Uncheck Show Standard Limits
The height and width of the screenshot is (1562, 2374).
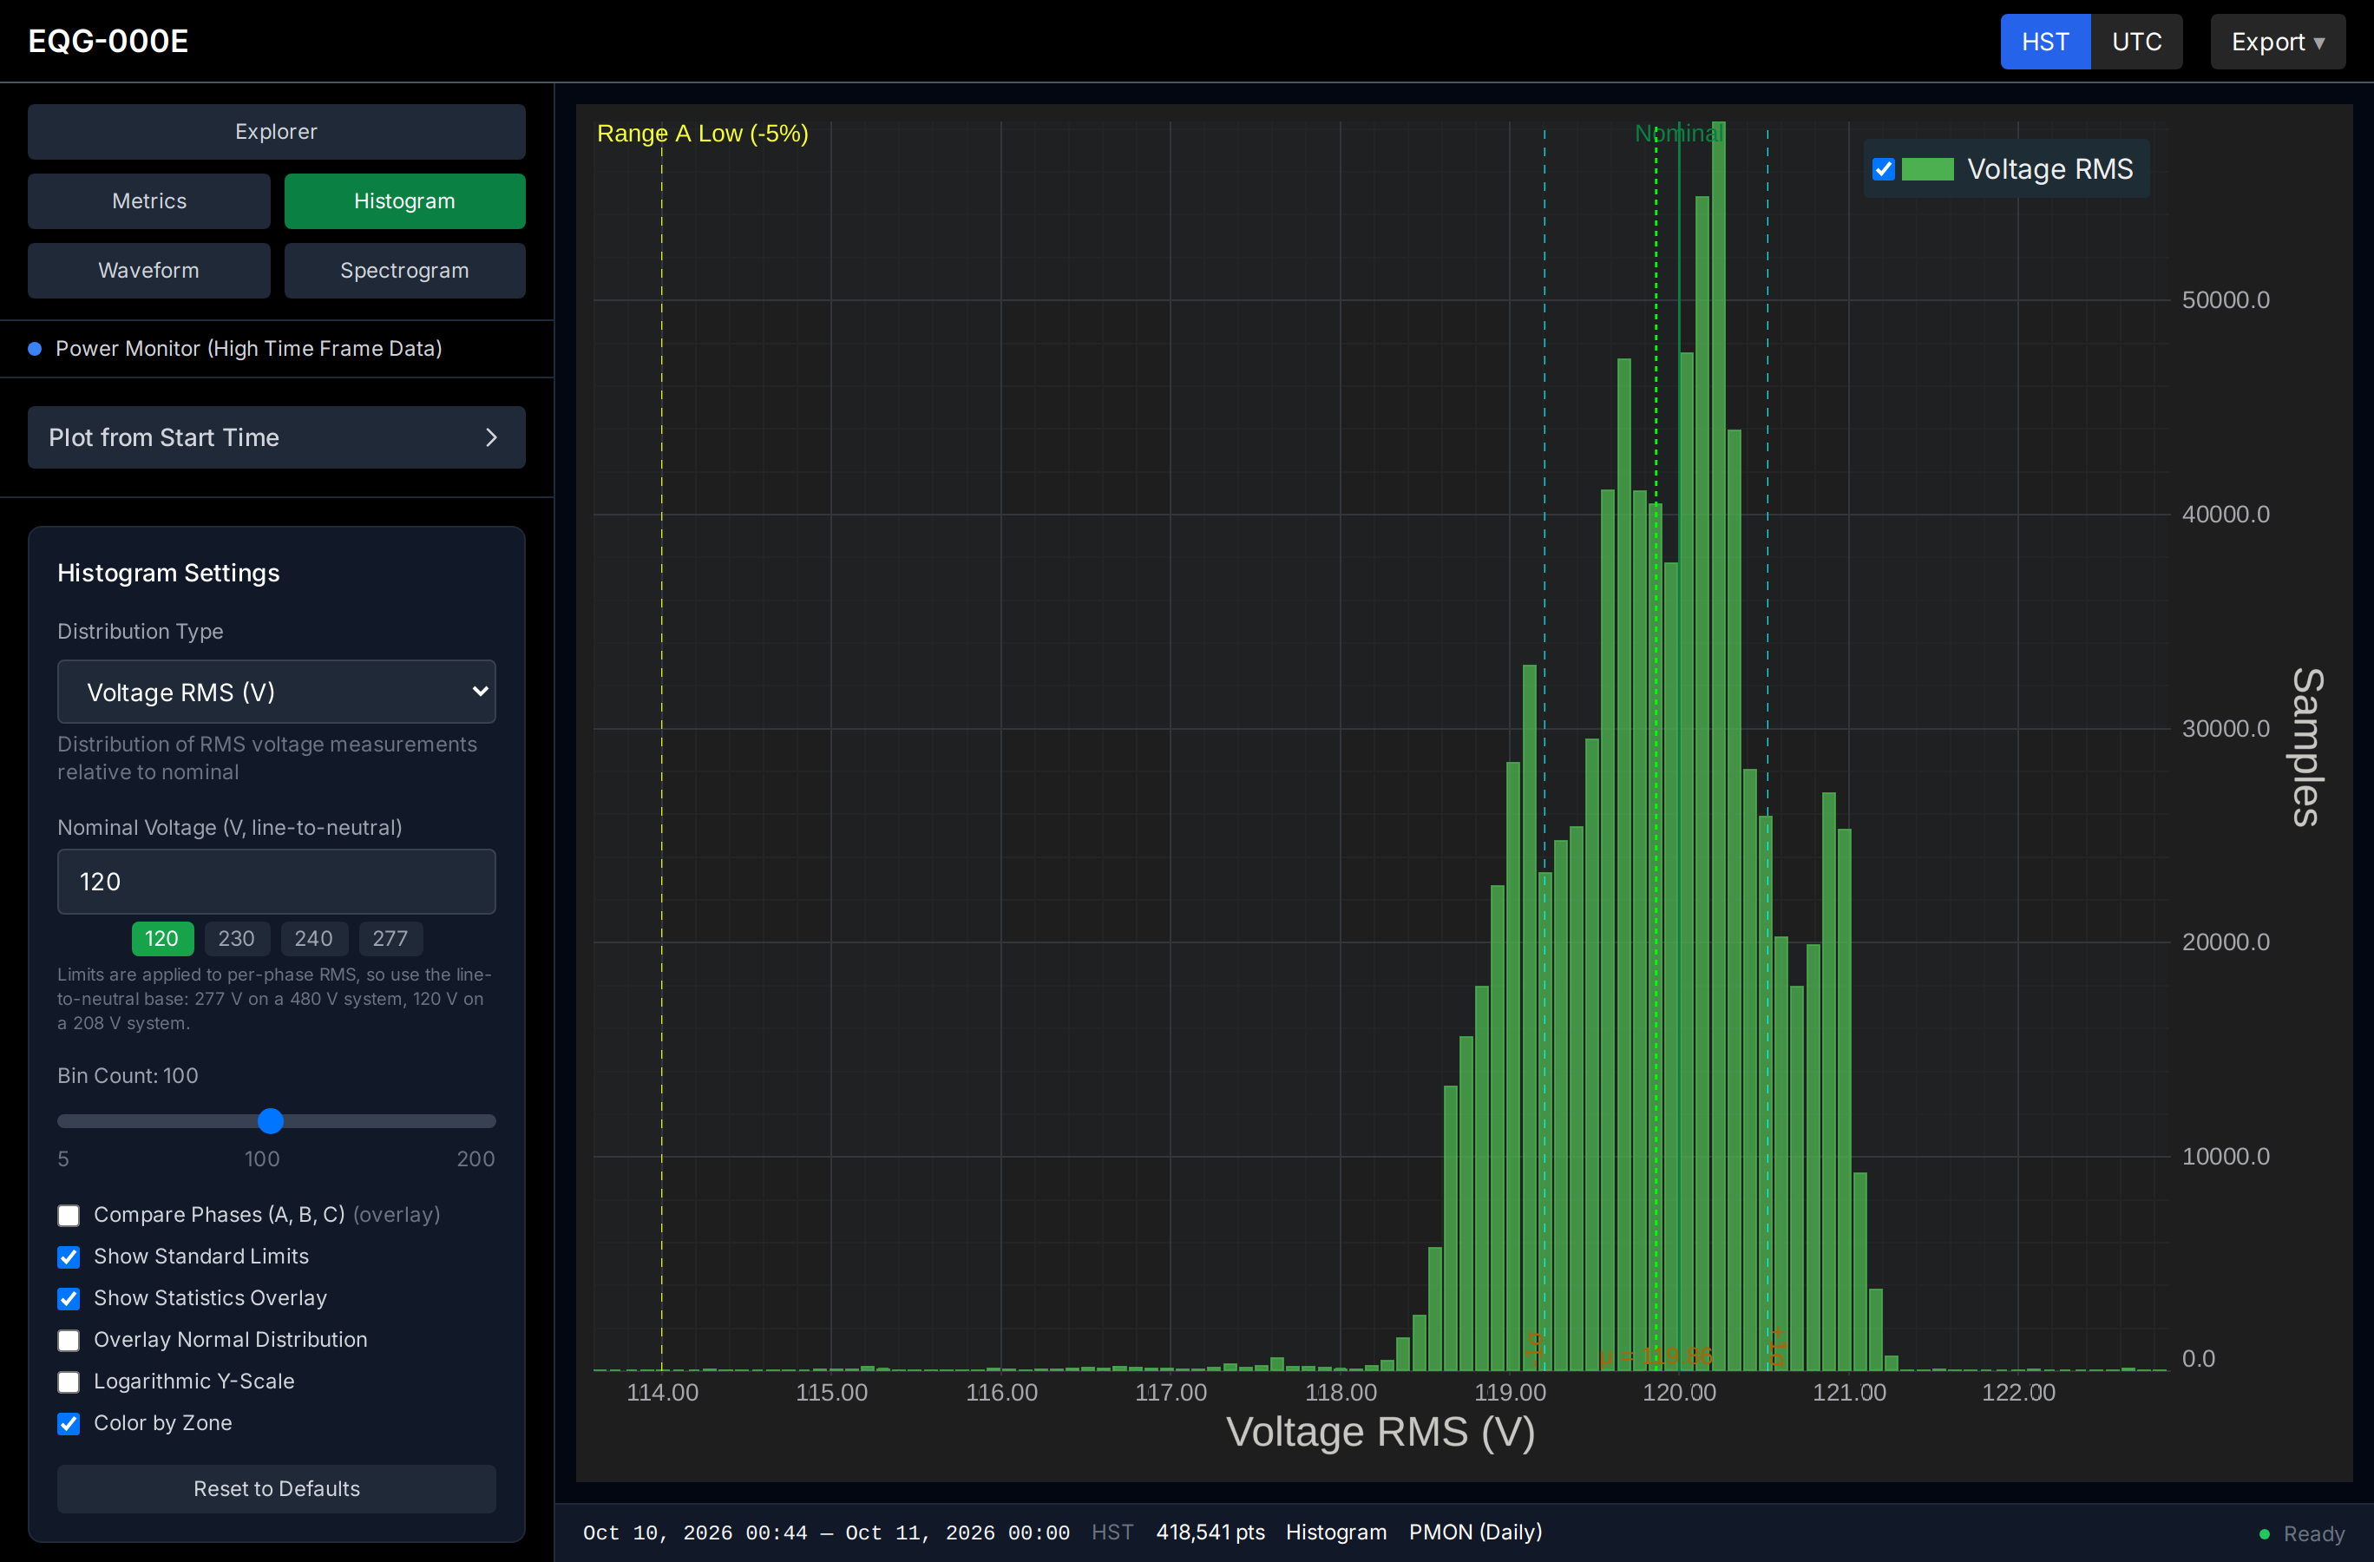69,1257
